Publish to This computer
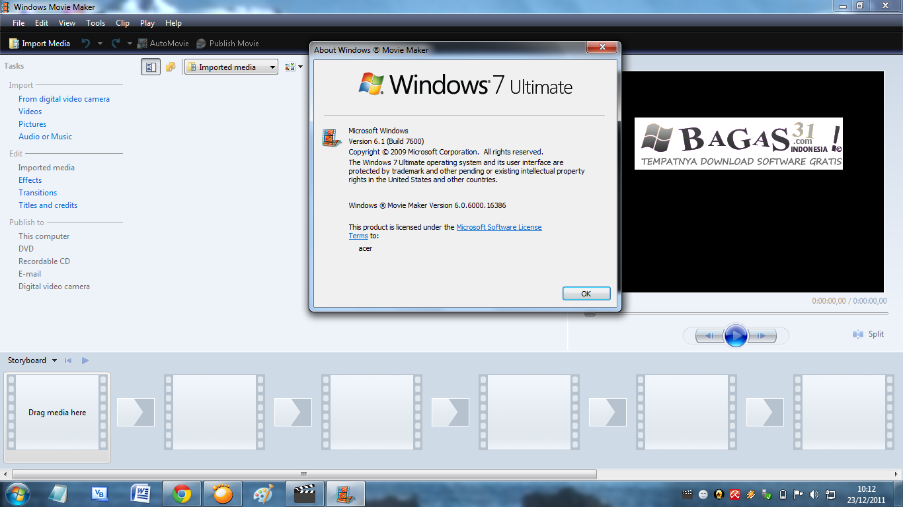Image resolution: width=903 pixels, height=507 pixels. [x=44, y=236]
